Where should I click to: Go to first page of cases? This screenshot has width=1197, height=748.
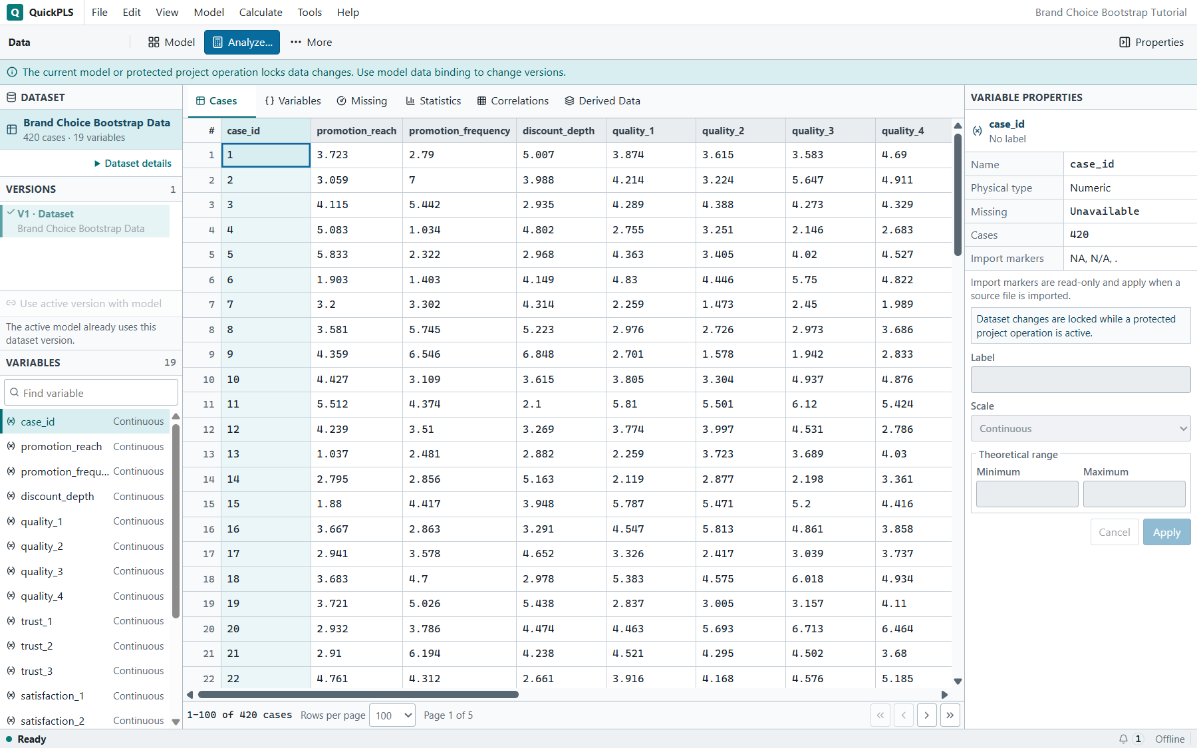(880, 715)
